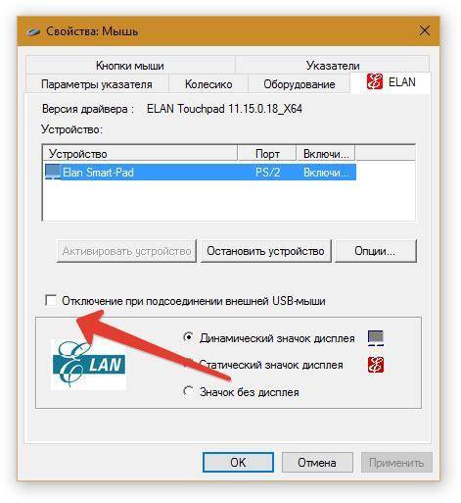The image size is (461, 503).
Task: Open the Указатели tab
Action: tap(333, 65)
